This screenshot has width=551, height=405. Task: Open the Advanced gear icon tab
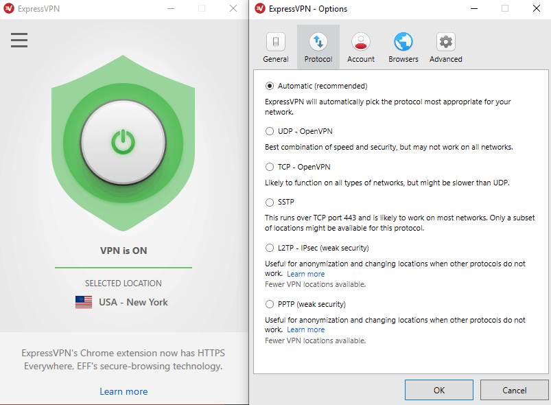point(445,42)
